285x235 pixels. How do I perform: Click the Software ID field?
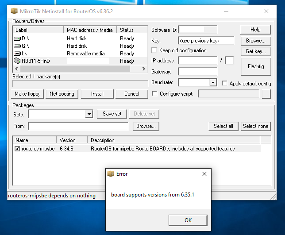[197, 30]
